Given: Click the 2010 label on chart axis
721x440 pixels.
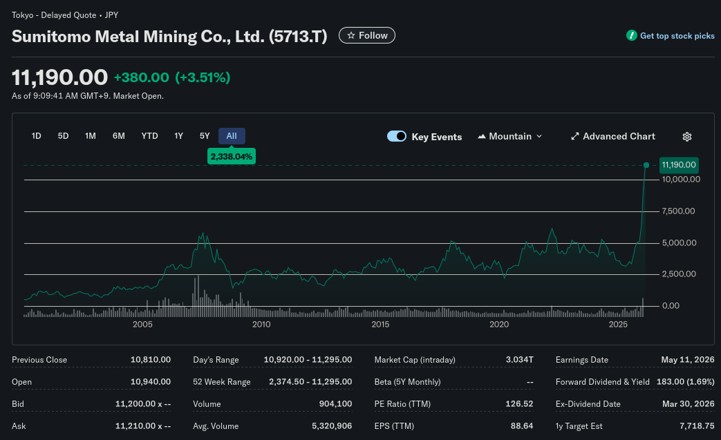Looking at the screenshot, I should (x=261, y=325).
